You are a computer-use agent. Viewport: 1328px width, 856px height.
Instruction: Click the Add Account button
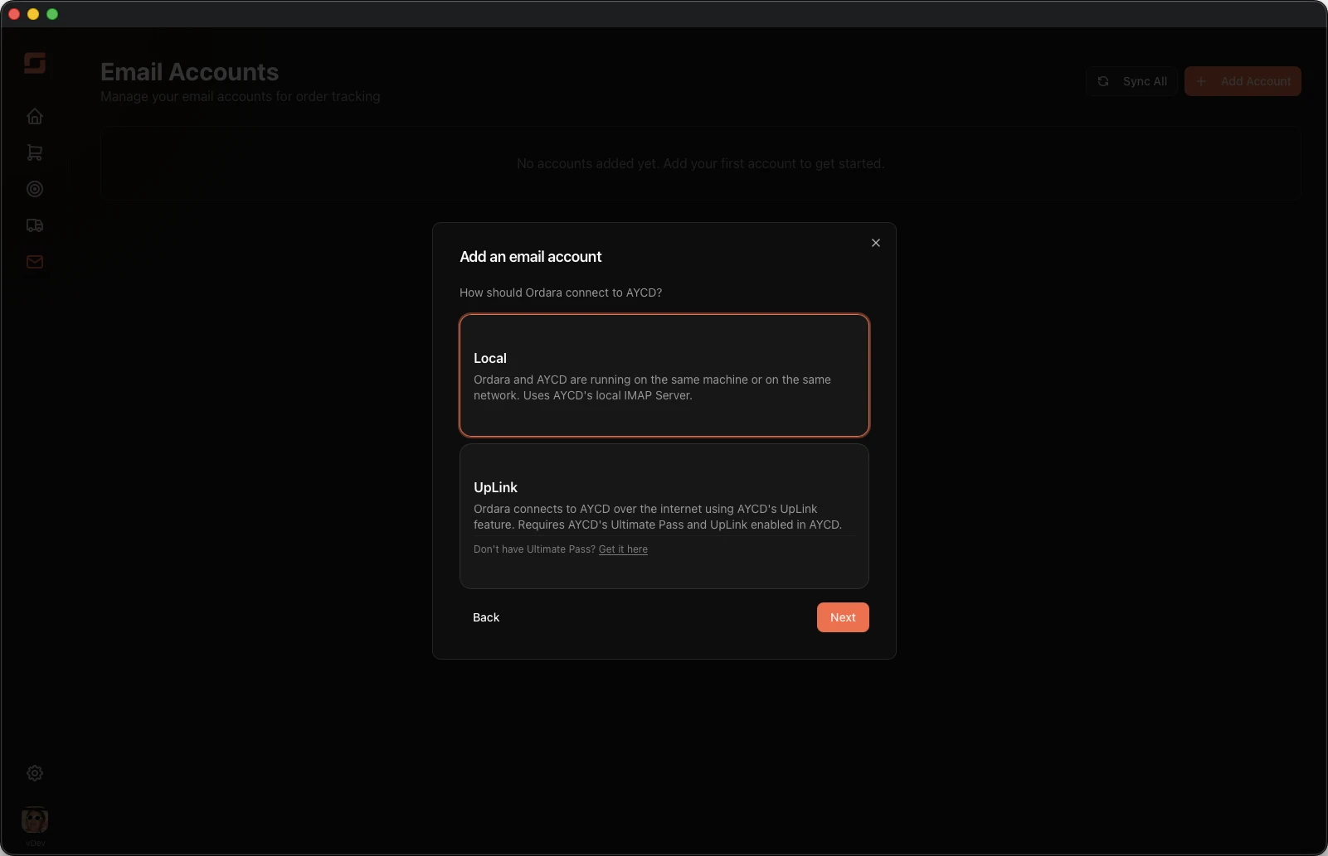[1243, 81]
